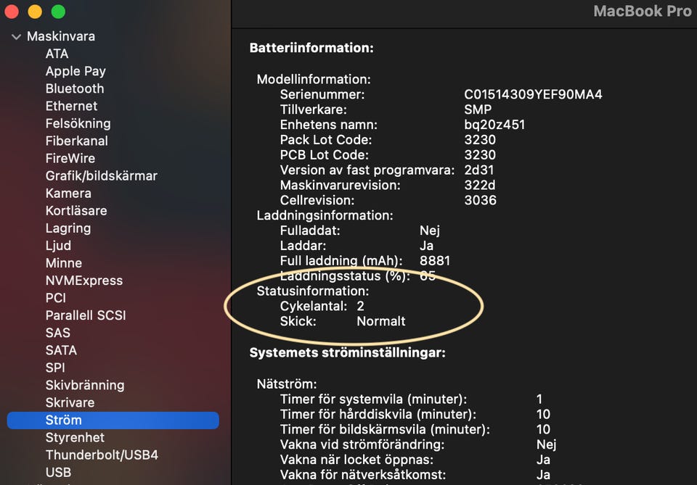Open Apple Pay hardware info

coord(76,71)
